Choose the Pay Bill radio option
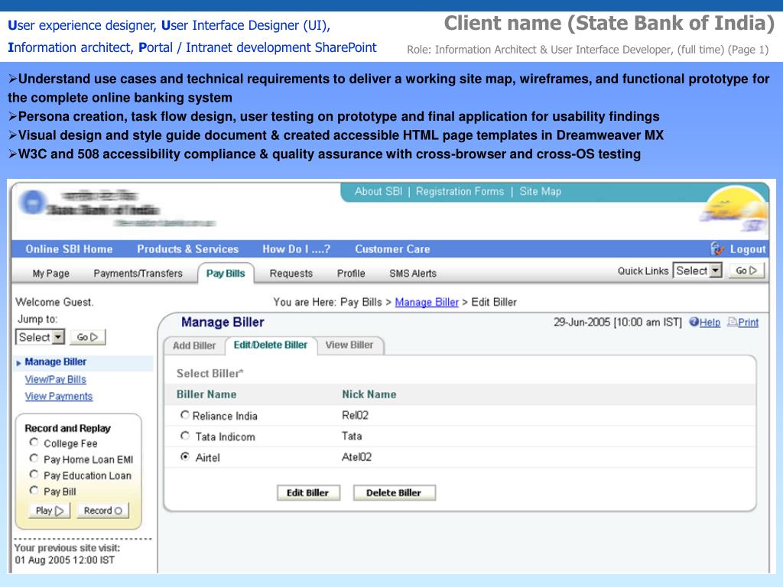Image resolution: width=783 pixels, height=587 pixels. click(x=34, y=490)
